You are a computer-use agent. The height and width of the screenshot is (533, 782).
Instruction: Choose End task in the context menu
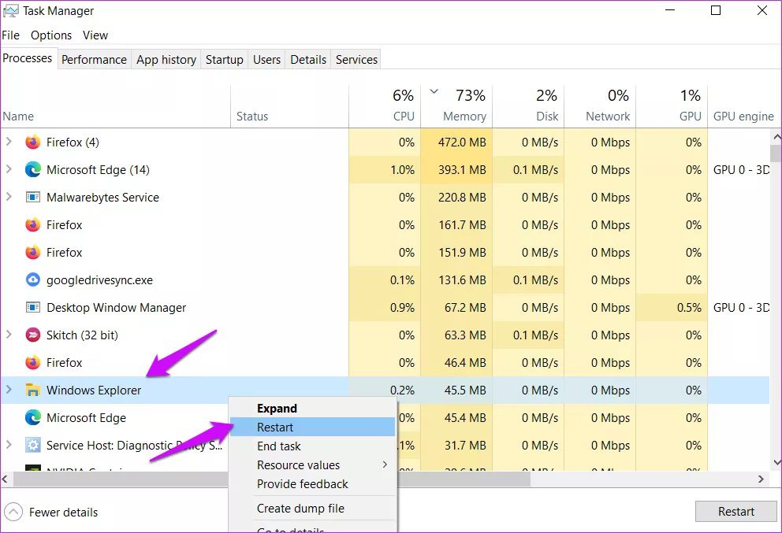click(x=311, y=446)
